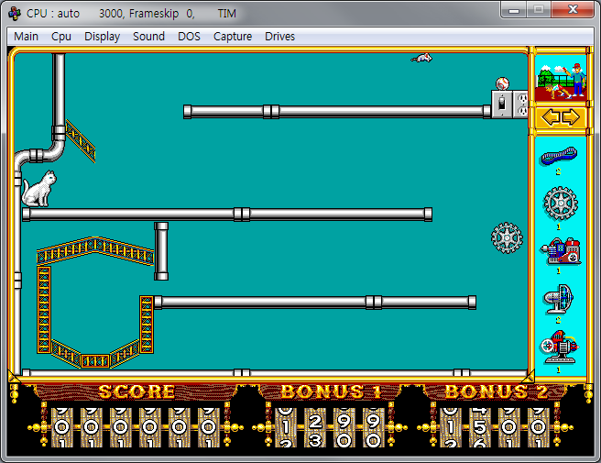Select the electric motor part in bin
Image resolution: width=601 pixels, height=463 pixels.
point(559,347)
